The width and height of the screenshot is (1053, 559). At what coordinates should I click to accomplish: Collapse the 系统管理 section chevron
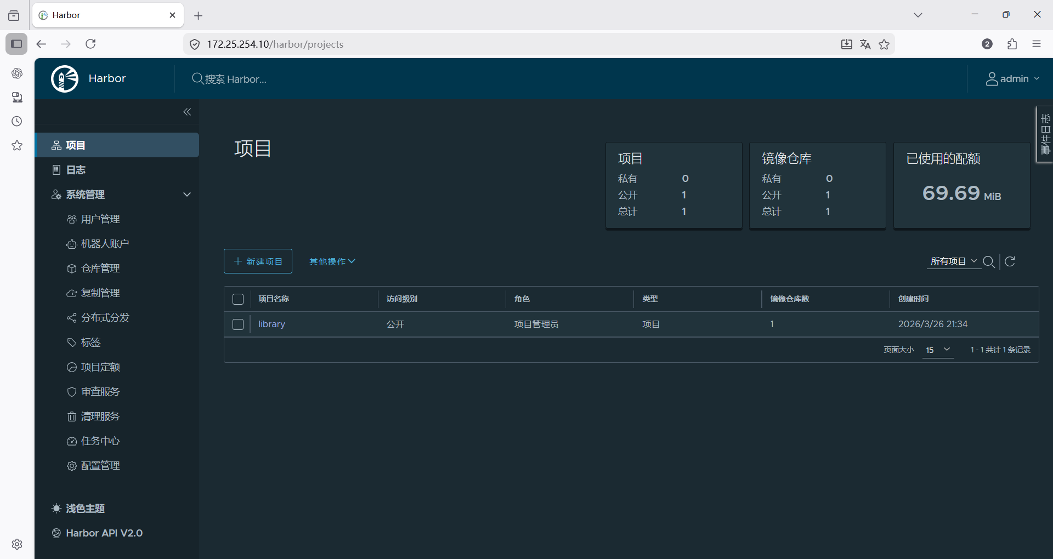click(x=187, y=195)
